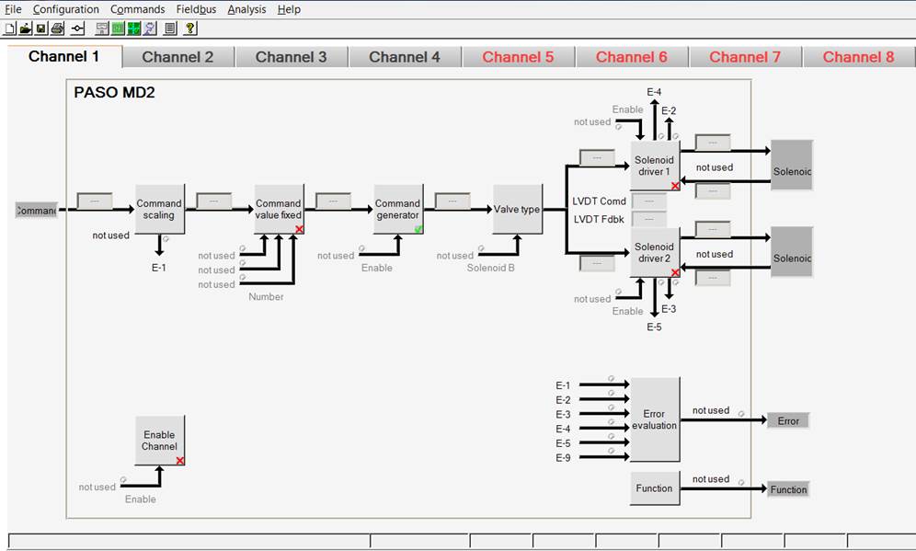Image resolution: width=916 pixels, height=551 pixels.
Task: Click the gray monitor toolbar icon
Action: 102,28
